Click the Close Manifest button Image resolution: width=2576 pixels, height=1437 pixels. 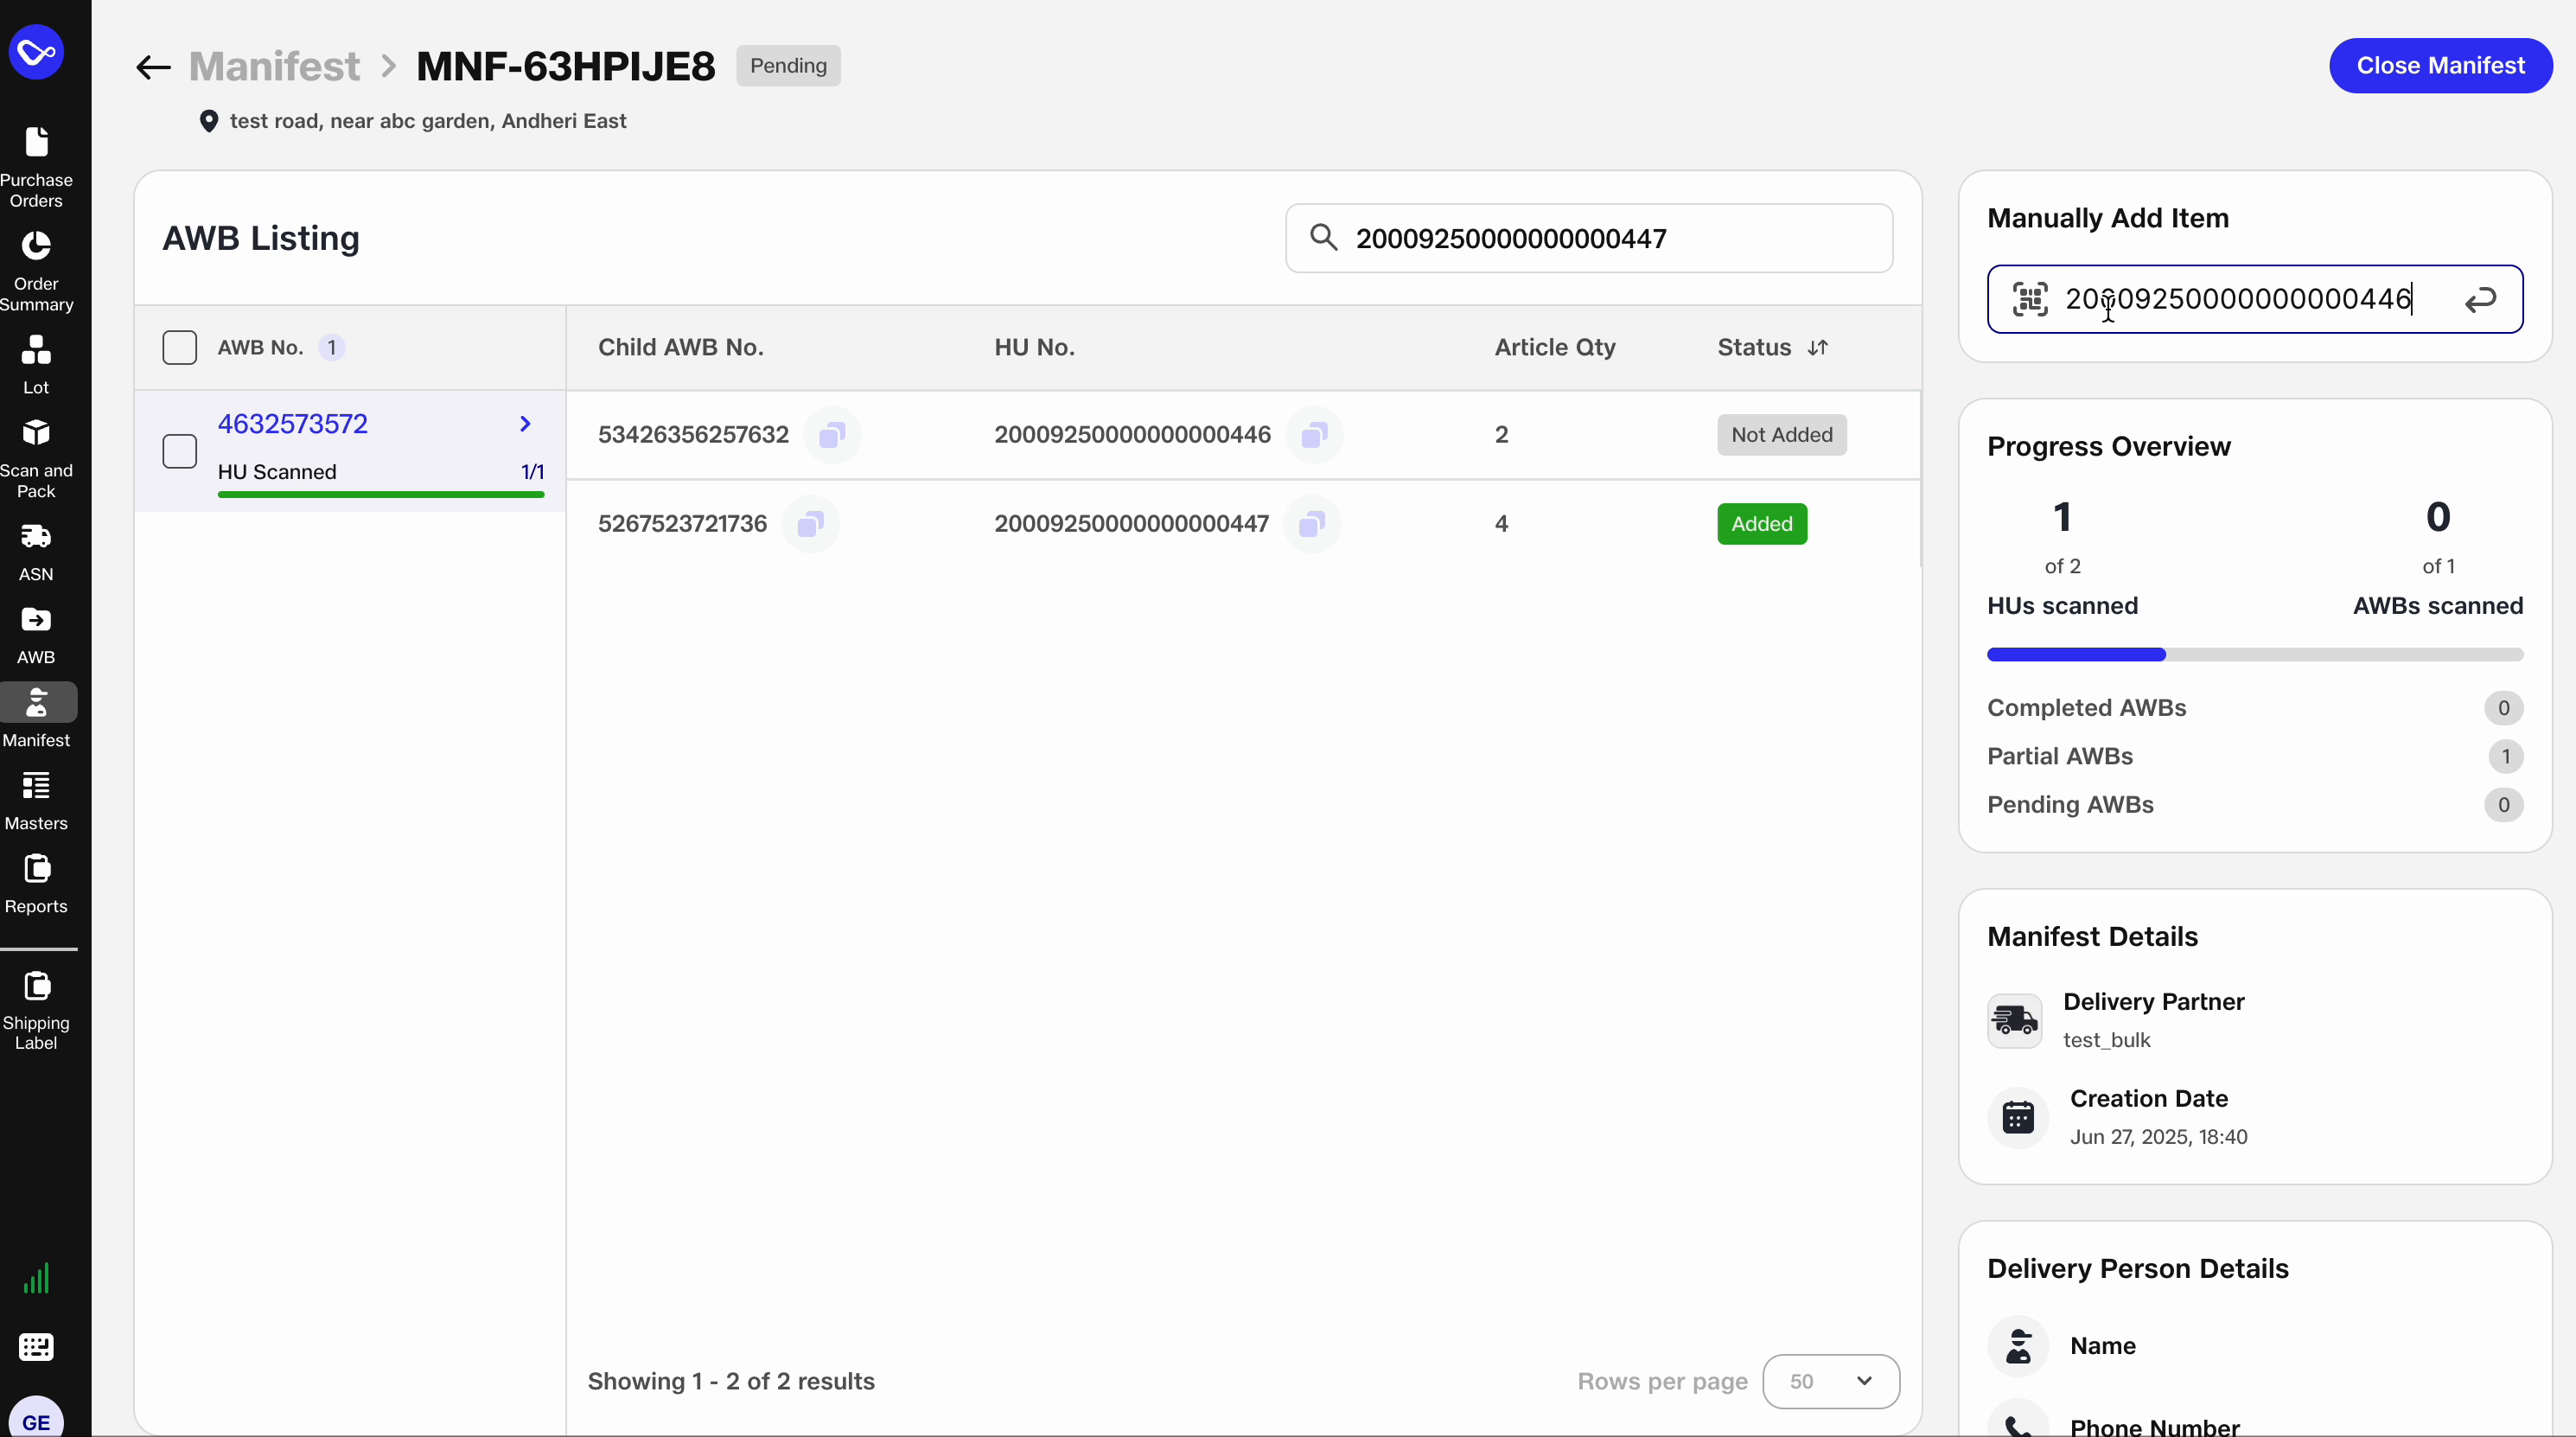click(x=2440, y=66)
